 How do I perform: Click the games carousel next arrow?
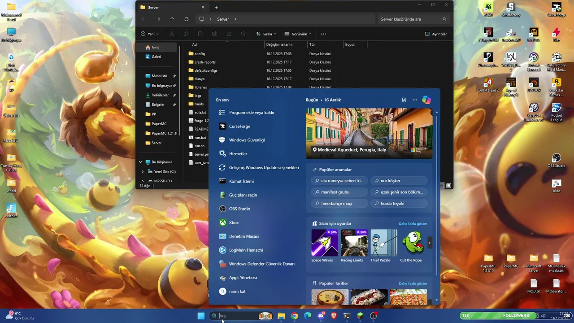click(430, 243)
